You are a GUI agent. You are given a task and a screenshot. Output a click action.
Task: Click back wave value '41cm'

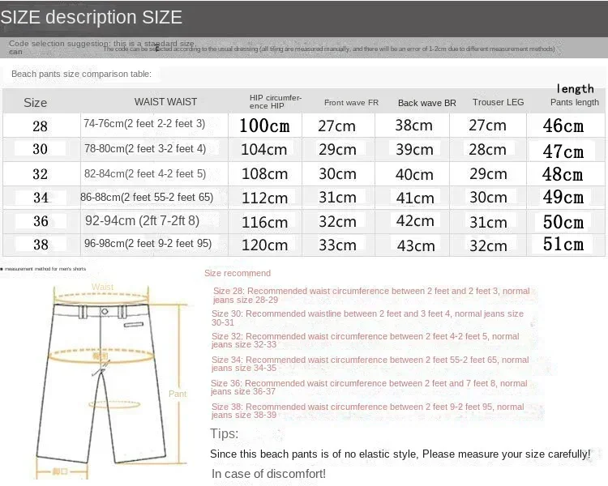click(x=415, y=198)
